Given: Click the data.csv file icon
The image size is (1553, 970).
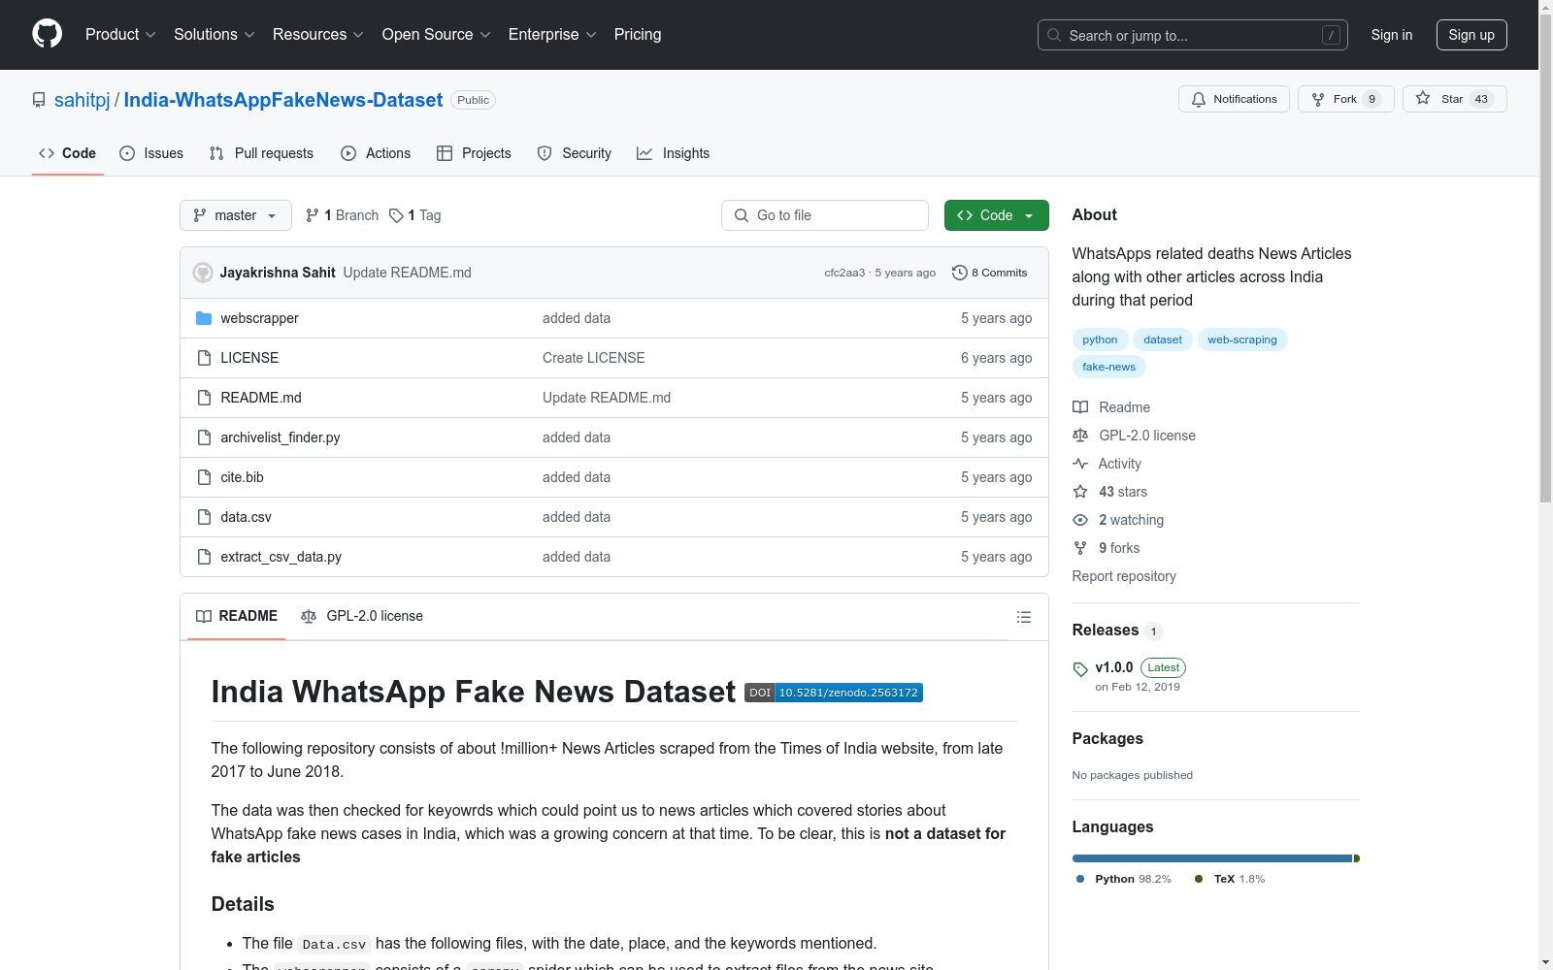Looking at the screenshot, I should [204, 517].
